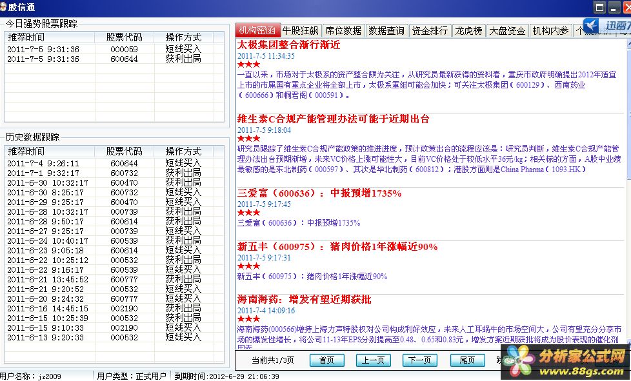Viewport: 631px width, 381px height.
Task: Select history row 2011-6-13 9:20:33
Action: 114,338
